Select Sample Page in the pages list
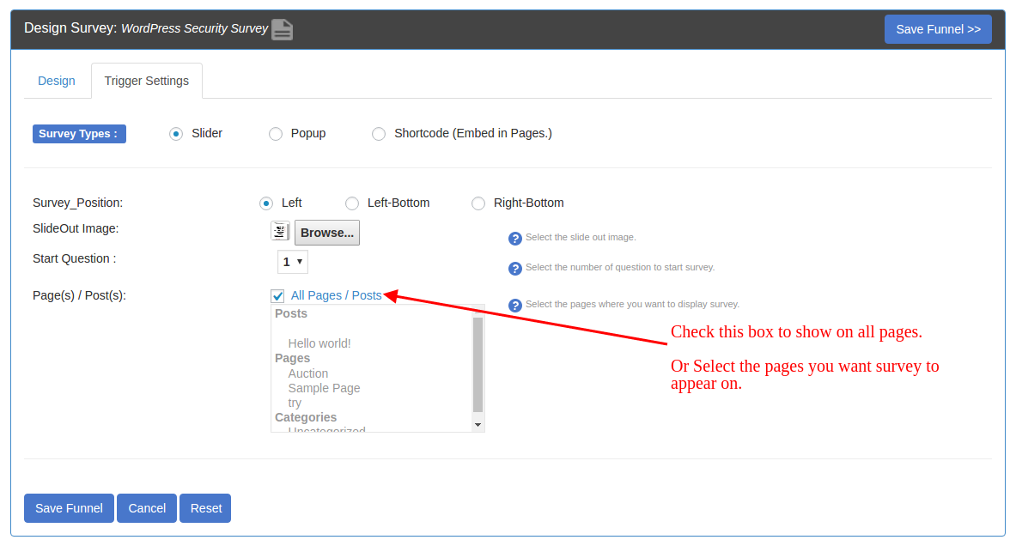Screen dimensions: 1016x558 [324, 388]
